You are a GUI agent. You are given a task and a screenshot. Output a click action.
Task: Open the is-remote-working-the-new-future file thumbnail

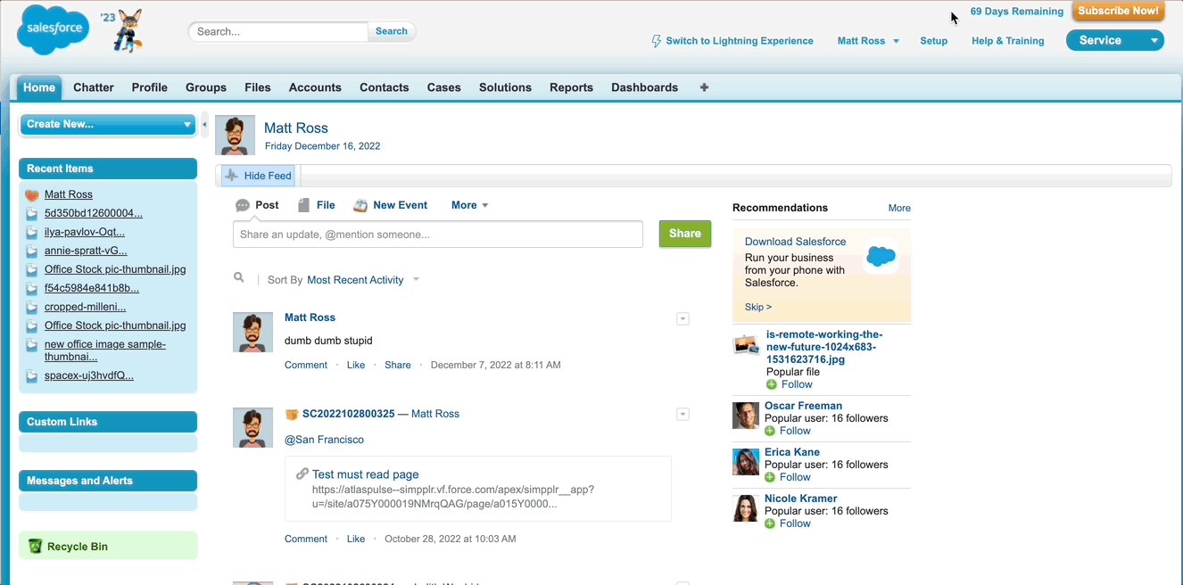(x=746, y=344)
